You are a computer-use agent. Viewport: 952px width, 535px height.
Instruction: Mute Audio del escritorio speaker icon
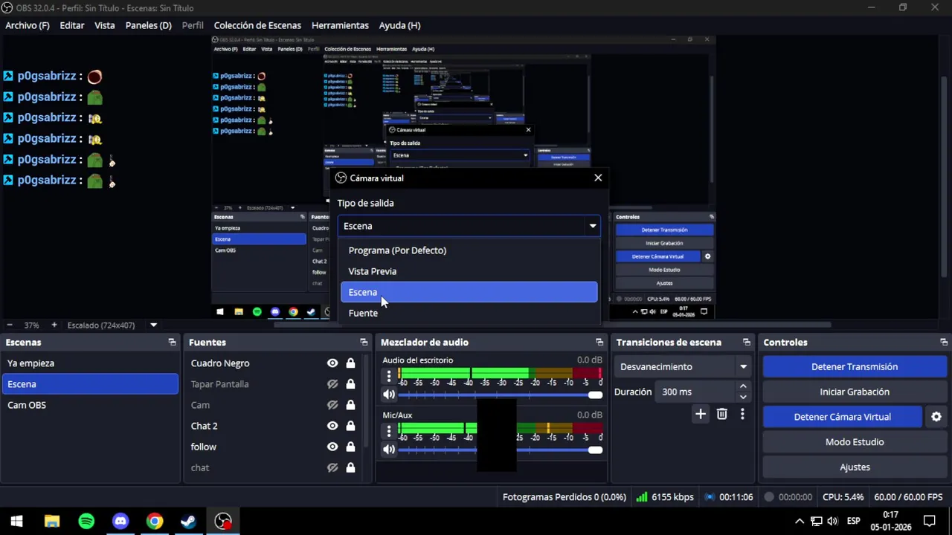pyautogui.click(x=389, y=395)
